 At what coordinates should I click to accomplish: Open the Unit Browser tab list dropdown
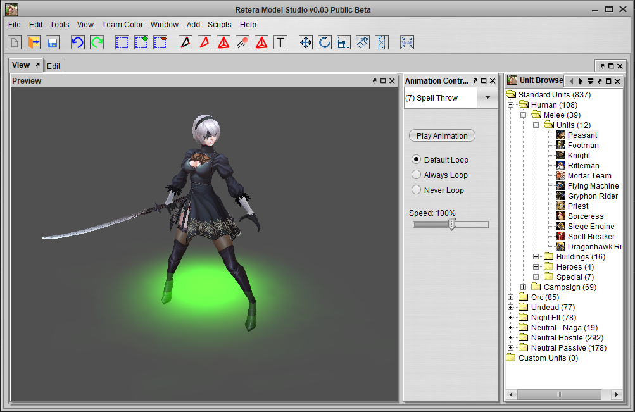590,82
